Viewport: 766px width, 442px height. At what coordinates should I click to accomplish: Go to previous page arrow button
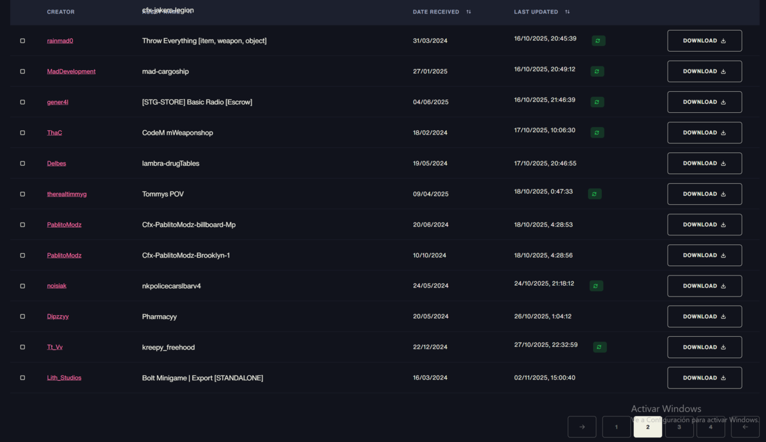pos(745,427)
